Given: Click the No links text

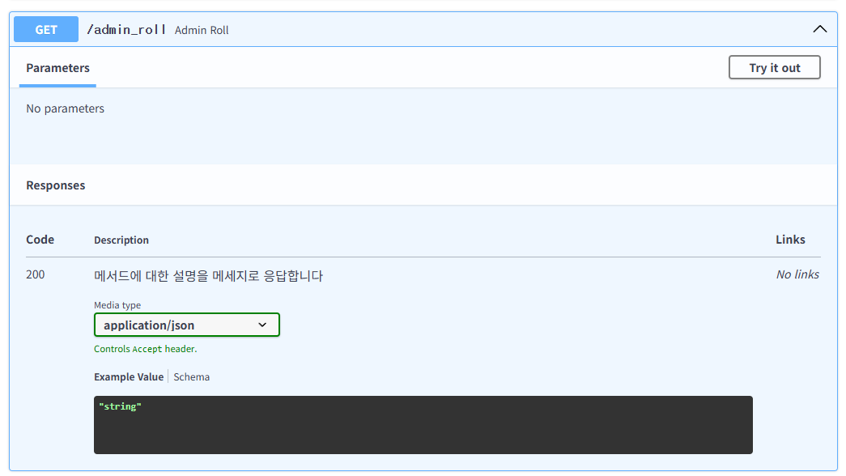Looking at the screenshot, I should point(797,274).
